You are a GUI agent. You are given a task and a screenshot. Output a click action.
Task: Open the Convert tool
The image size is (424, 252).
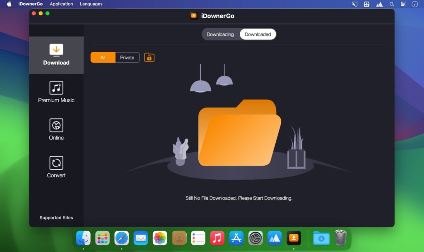[x=56, y=167]
